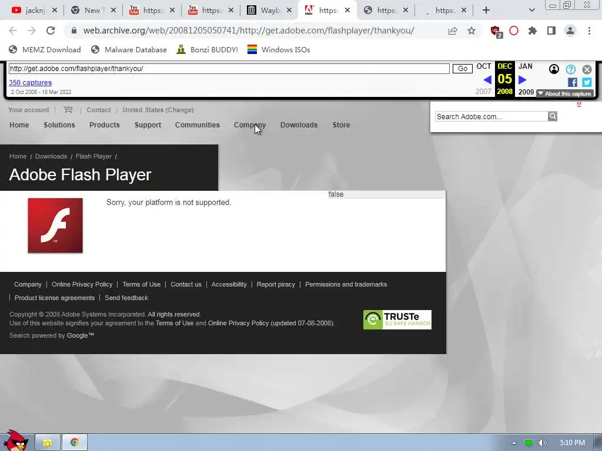Image resolution: width=602 pixels, height=451 pixels.
Task: Open a new tab with plus button
Action: (x=486, y=11)
